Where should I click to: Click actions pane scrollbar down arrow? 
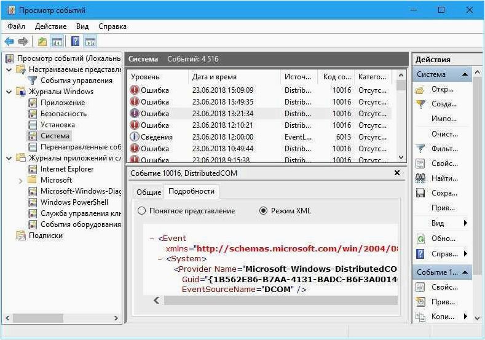click(x=477, y=318)
